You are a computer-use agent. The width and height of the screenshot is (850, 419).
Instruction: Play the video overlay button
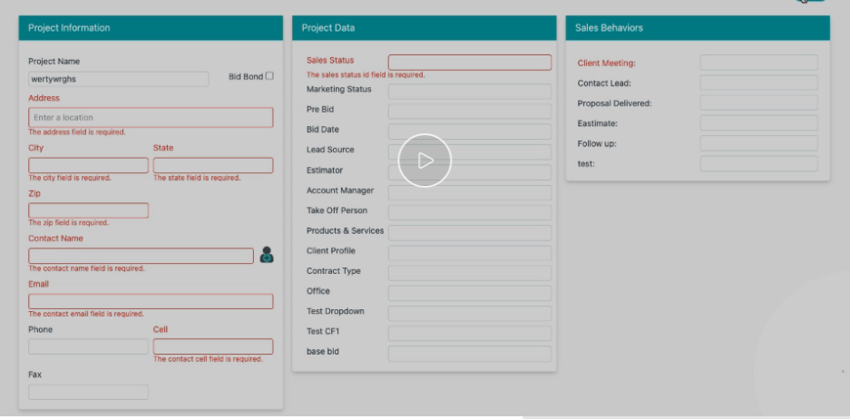point(425,161)
